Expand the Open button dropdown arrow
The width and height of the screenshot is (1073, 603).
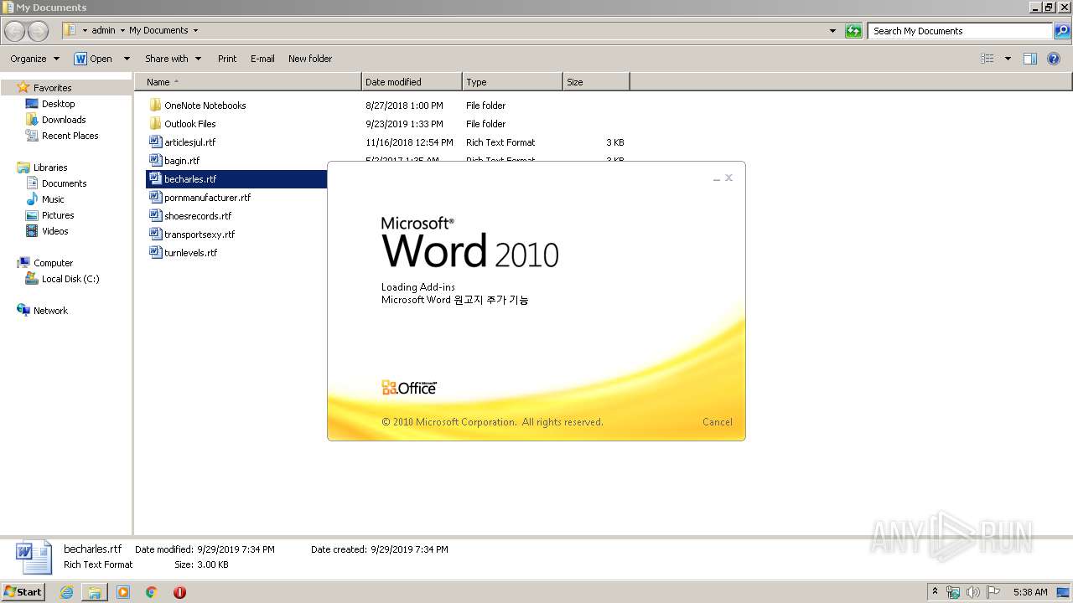coord(127,59)
